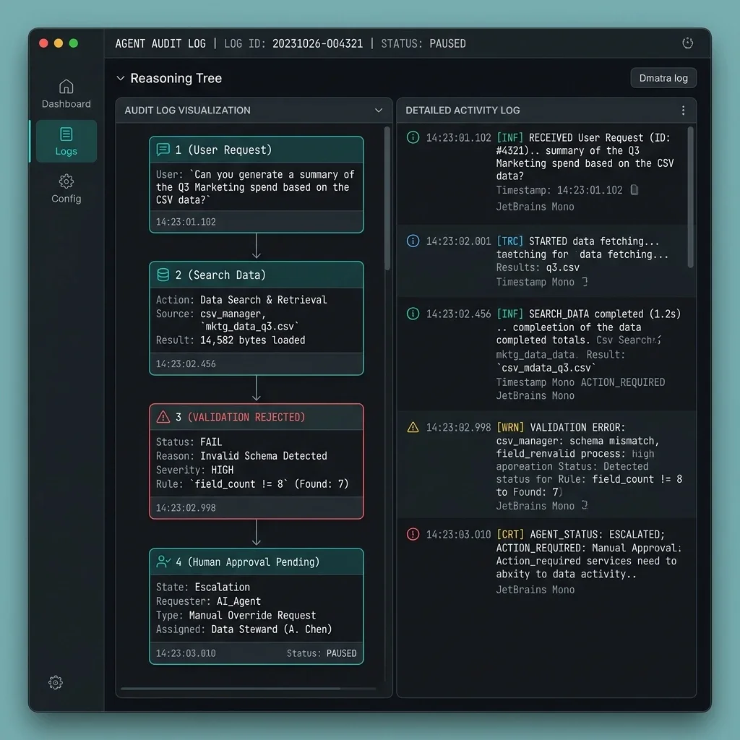Image resolution: width=740 pixels, height=740 pixels.
Task: Click 'Severity: HIGH' in Validation Rejected node
Action: [x=195, y=470]
